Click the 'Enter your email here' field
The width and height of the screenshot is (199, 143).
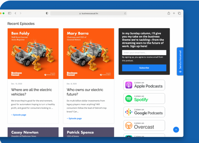click(144, 52)
